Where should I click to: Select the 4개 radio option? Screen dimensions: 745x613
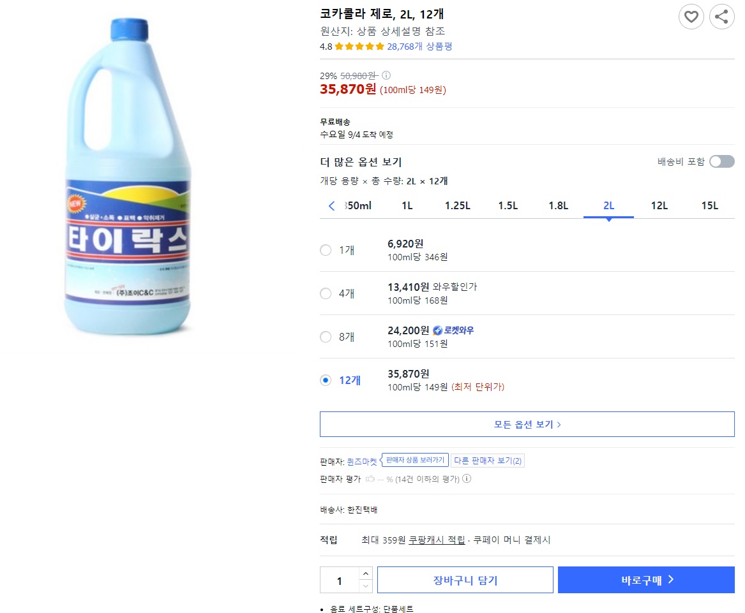tap(326, 293)
